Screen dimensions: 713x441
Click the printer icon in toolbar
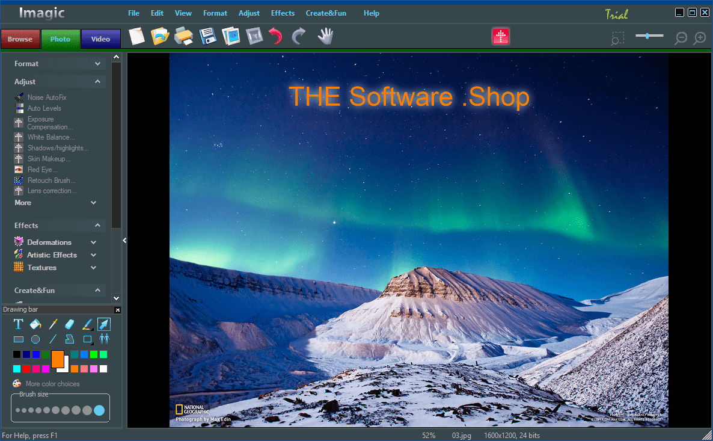(x=183, y=37)
